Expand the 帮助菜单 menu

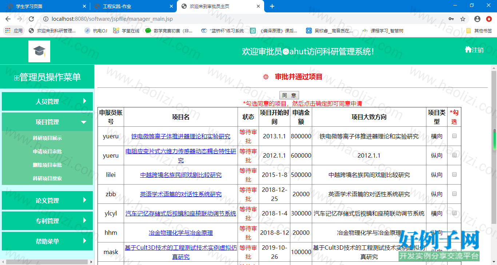(x=47, y=241)
